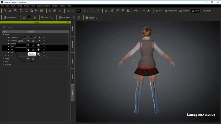Toggle lock icon in Light row
The height and width of the screenshot is (124, 221).
(x=33, y=59)
